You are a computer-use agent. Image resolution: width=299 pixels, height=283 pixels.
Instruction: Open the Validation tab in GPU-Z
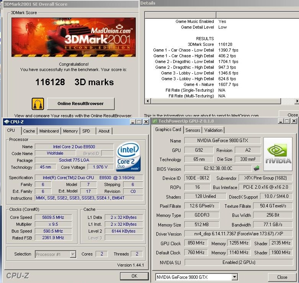tap(213, 130)
